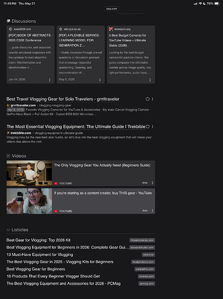
Task: Click domain badge beside Top 2026 Kit listicle
Action: point(142,240)
